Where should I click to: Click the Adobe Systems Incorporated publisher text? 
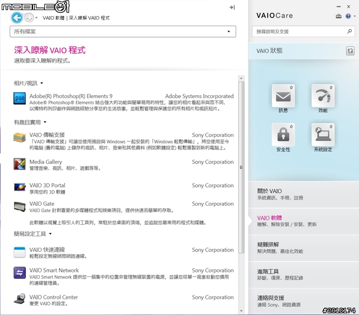pyautogui.click(x=199, y=96)
